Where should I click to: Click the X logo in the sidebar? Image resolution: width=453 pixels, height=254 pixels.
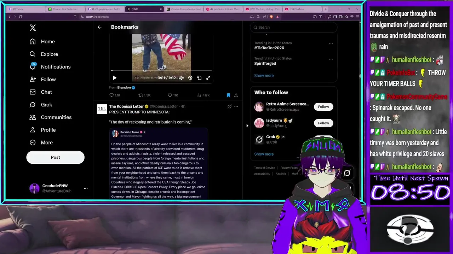[33, 28]
